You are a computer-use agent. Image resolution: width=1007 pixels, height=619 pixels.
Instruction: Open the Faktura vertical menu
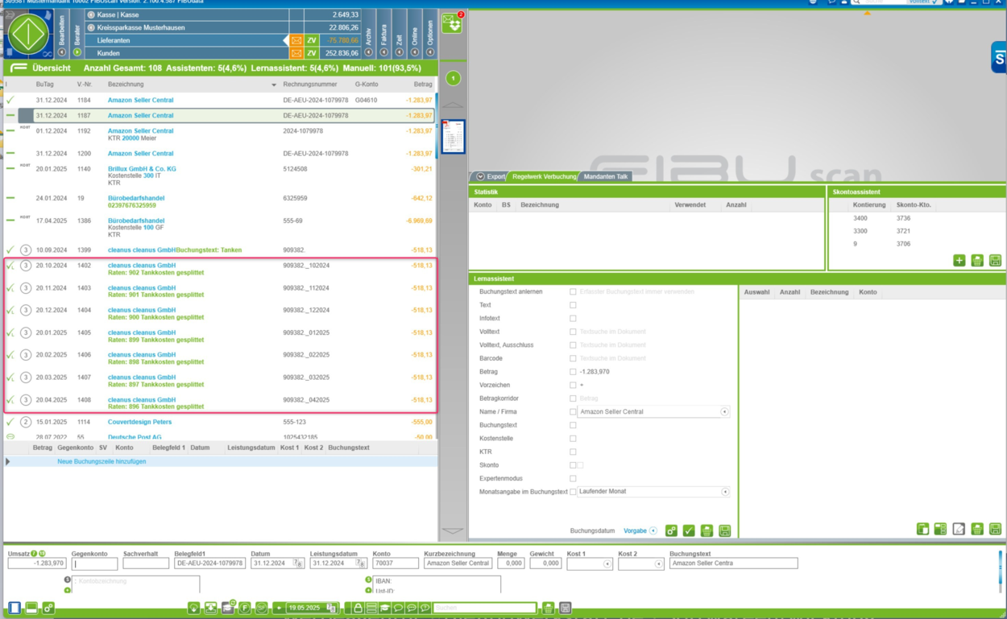click(x=384, y=34)
